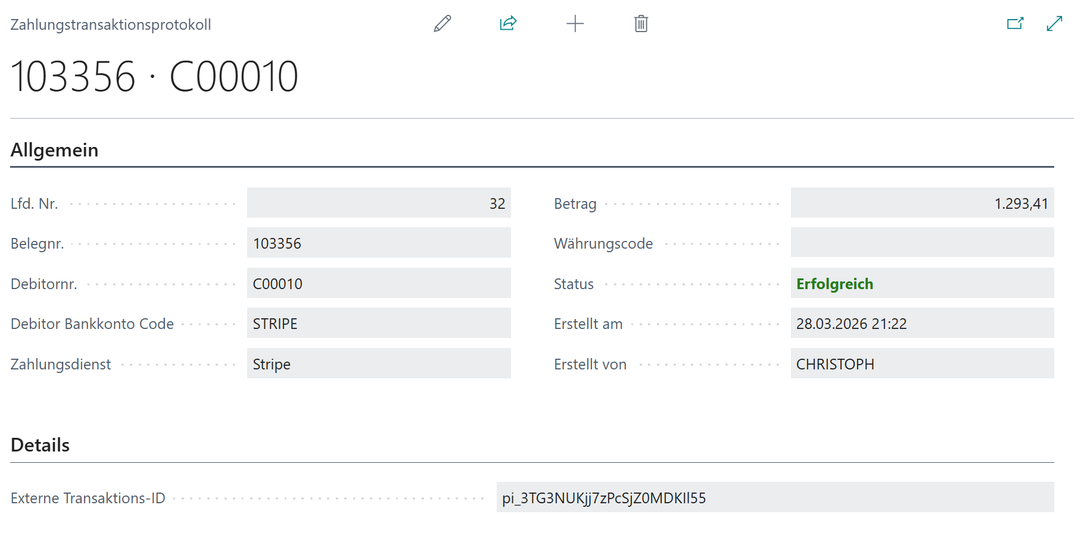The width and height of the screenshot is (1084, 533).
Task: Click the pencil edit icon
Action: (x=443, y=24)
